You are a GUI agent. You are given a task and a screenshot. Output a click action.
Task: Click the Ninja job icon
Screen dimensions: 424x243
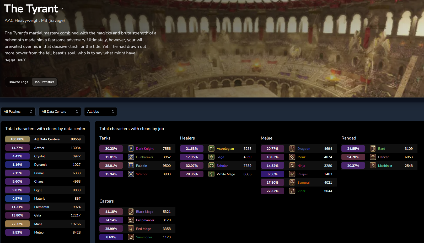coord(292,166)
